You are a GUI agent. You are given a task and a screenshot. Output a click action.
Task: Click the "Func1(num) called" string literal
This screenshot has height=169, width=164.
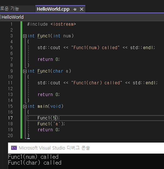coord(95,48)
